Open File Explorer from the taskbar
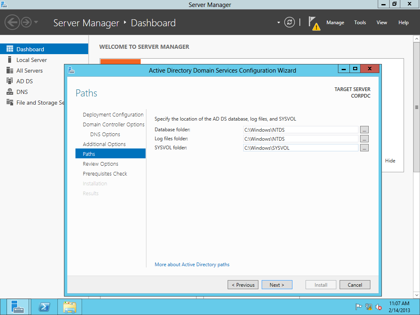Viewport: 420px width, 315px height. tap(70, 307)
